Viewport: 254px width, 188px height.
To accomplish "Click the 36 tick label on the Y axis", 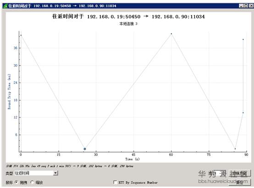I will (16, 48).
